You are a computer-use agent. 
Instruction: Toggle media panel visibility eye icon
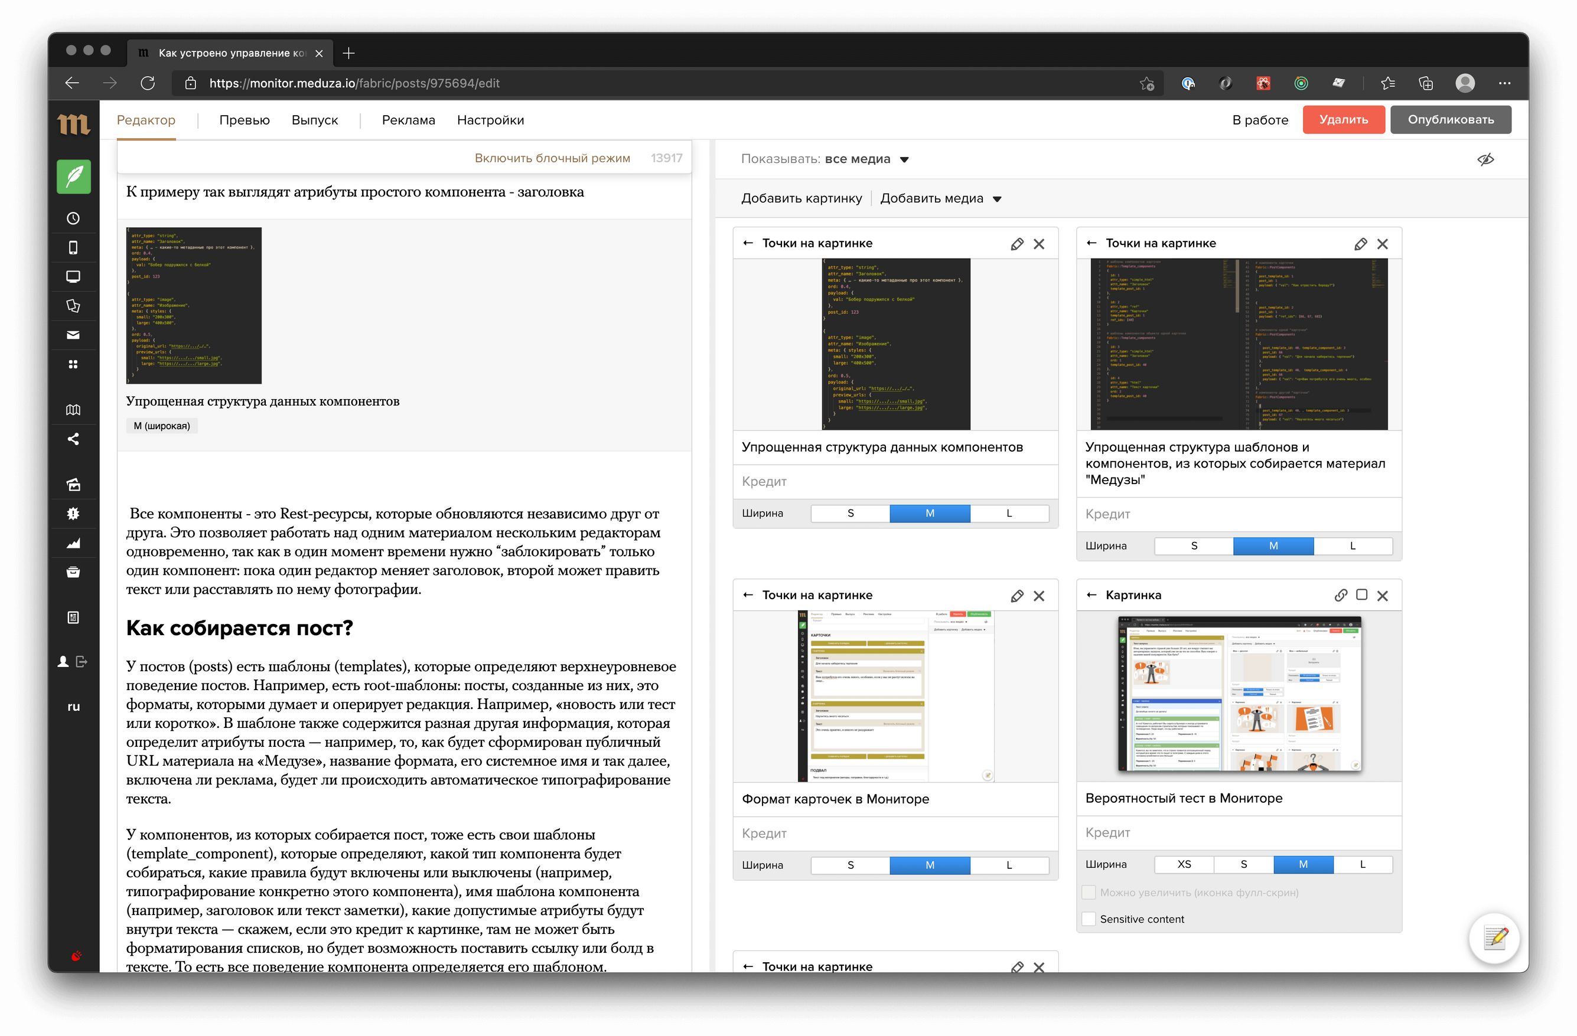1485,159
